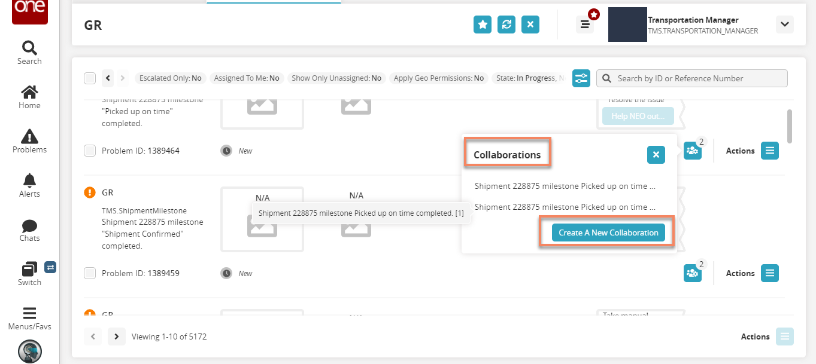816x364 pixels.
Task: Click Problem ID 1389464 text
Action: coord(141,151)
